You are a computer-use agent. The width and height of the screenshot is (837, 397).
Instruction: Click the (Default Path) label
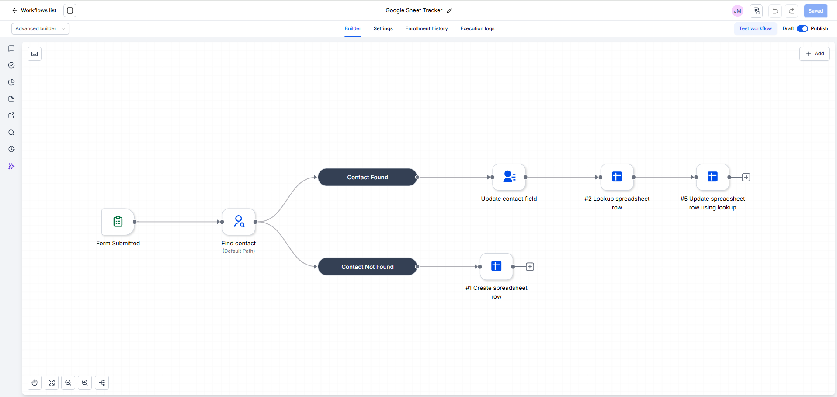[239, 251]
